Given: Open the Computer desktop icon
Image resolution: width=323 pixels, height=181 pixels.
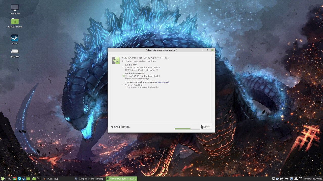Looking at the screenshot, I should pos(15,9).
